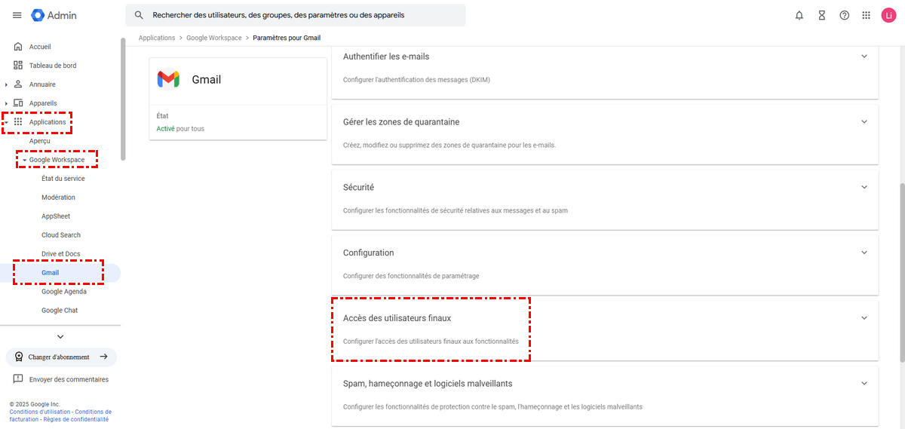Expand the Annuaire sidebar section
Screen dimensions: 905x429
[6, 84]
